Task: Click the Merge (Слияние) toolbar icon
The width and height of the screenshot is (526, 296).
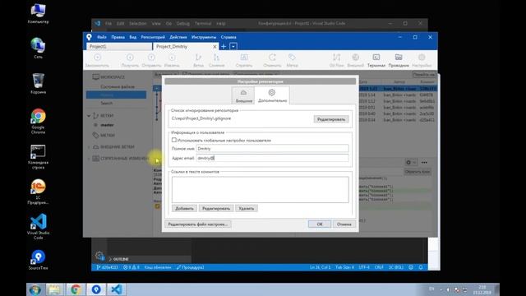Action: (216, 60)
